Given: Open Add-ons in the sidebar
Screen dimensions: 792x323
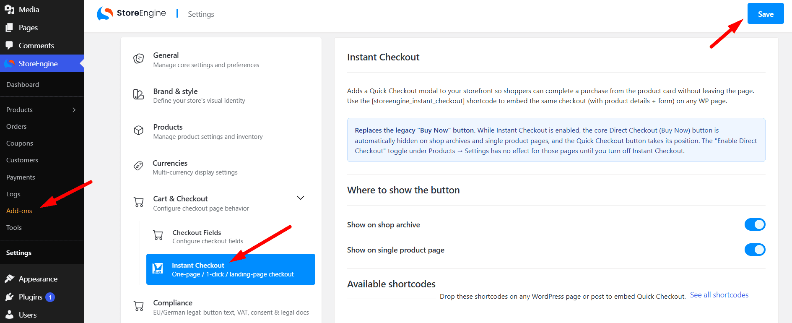Looking at the screenshot, I should click(x=19, y=211).
